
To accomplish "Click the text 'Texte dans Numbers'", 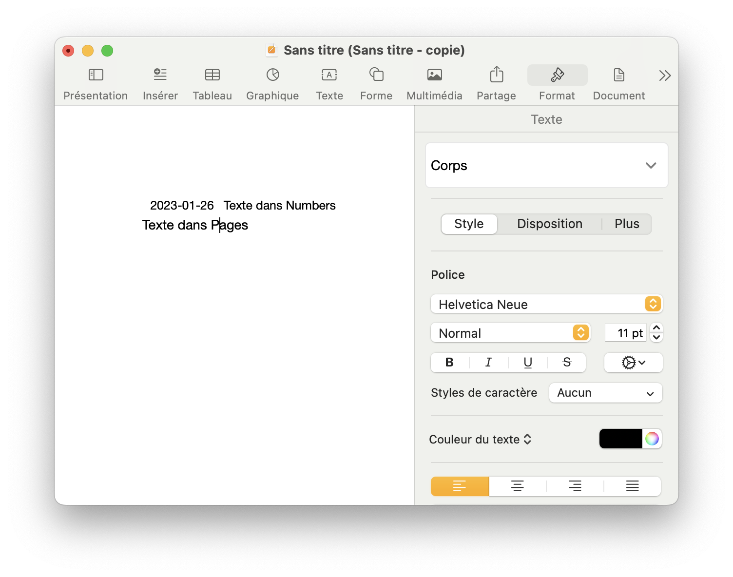I will click(x=280, y=206).
